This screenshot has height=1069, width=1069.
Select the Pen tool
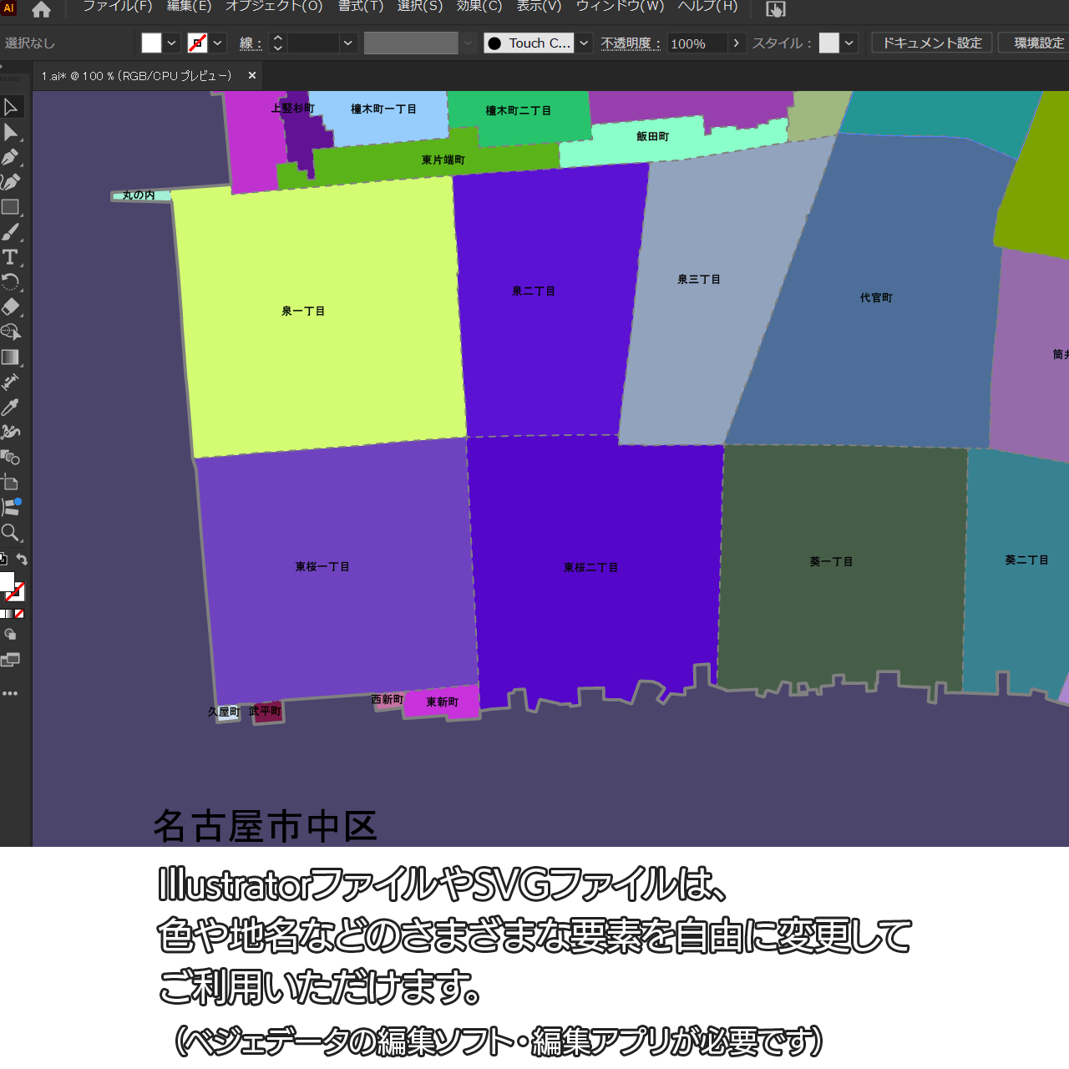(11, 157)
